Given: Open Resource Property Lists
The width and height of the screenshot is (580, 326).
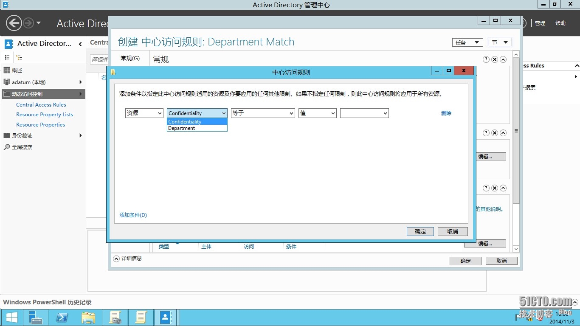Looking at the screenshot, I should tap(45, 115).
